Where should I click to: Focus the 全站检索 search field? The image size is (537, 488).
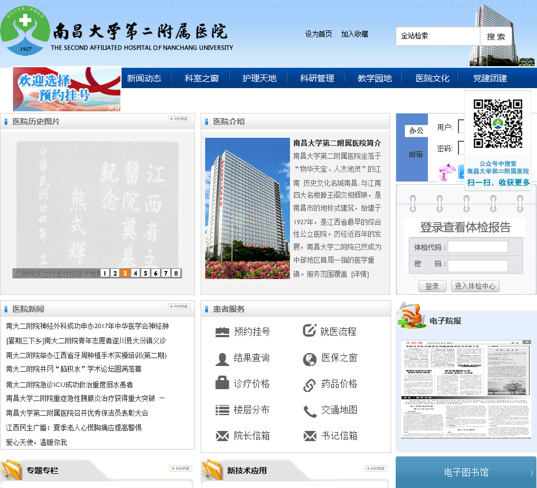438,36
